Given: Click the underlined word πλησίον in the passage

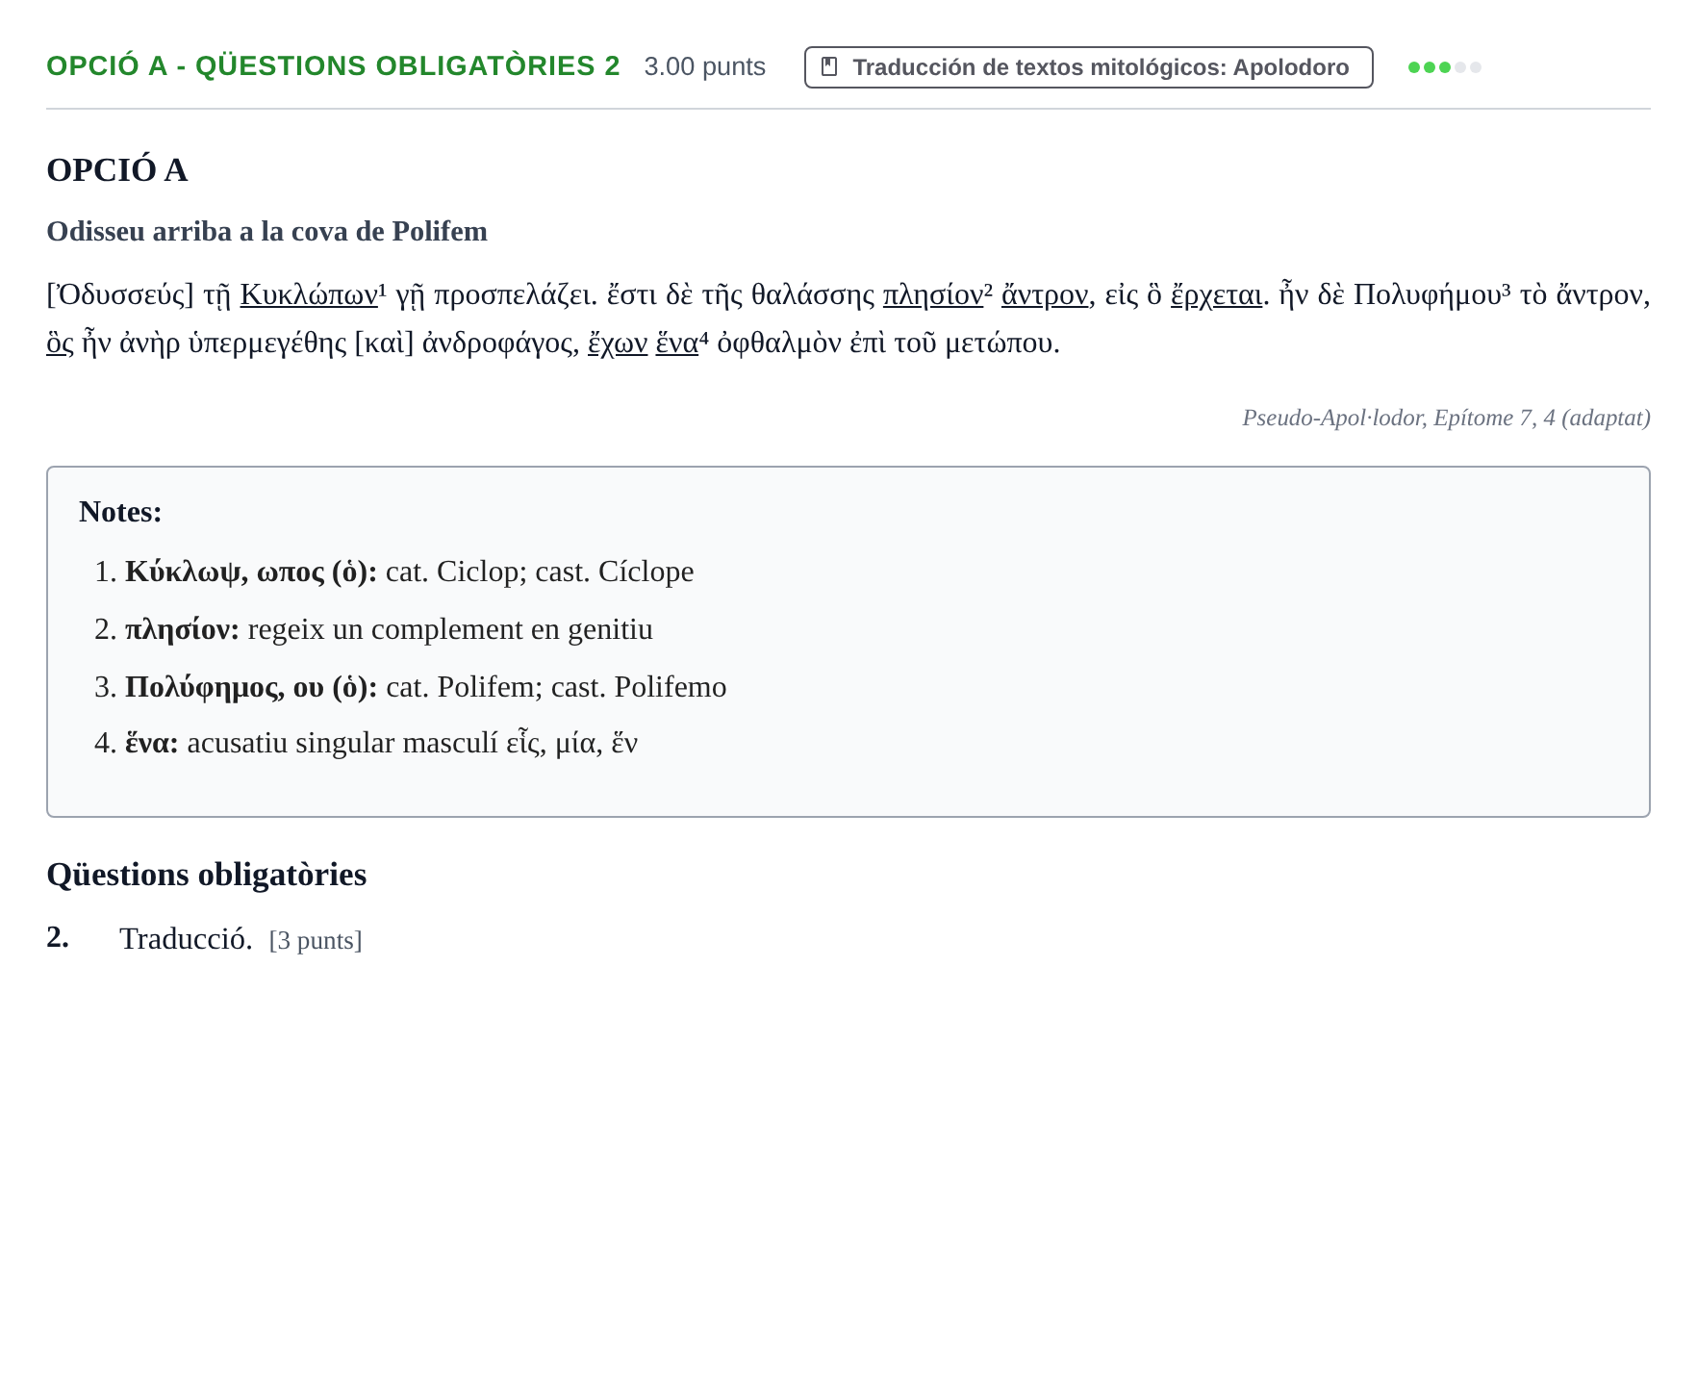Looking at the screenshot, I should [x=933, y=294].
